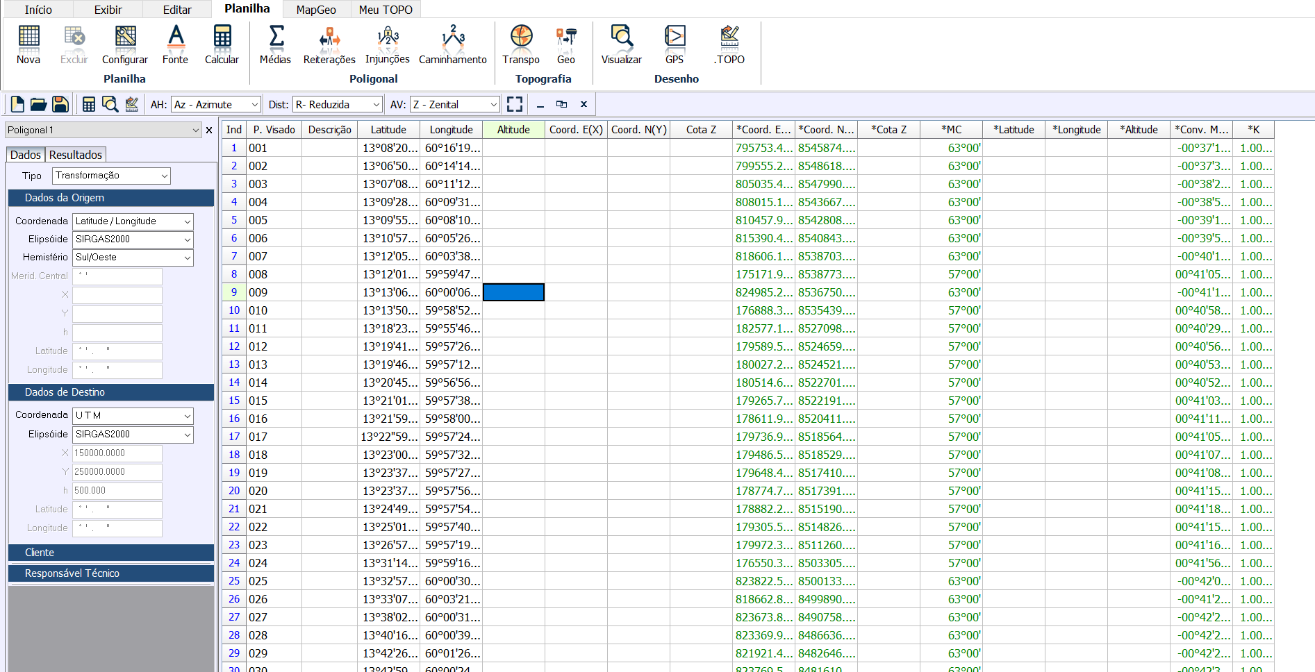Select the Reiterações tool
This screenshot has height=672, width=1315.
coord(329,44)
